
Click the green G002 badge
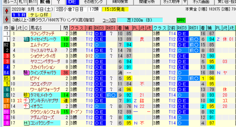pyautogui.click(x=181, y=20)
